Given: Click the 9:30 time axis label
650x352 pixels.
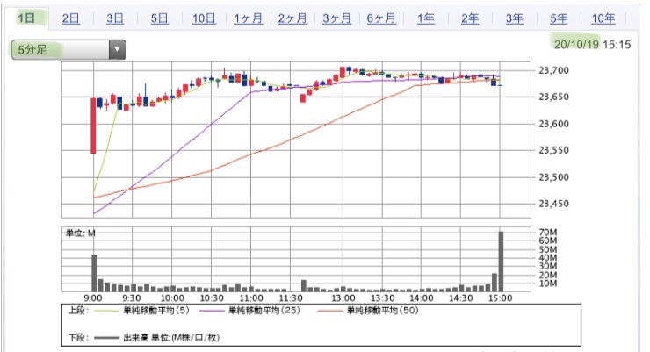Looking at the screenshot, I should coord(132,298).
